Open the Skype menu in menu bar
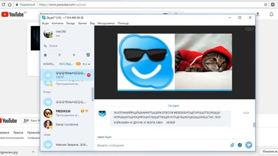This screenshot has width=278, height=156. [45, 23]
